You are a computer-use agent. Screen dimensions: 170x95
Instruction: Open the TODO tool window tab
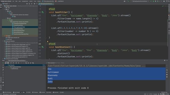tap(29, 92)
